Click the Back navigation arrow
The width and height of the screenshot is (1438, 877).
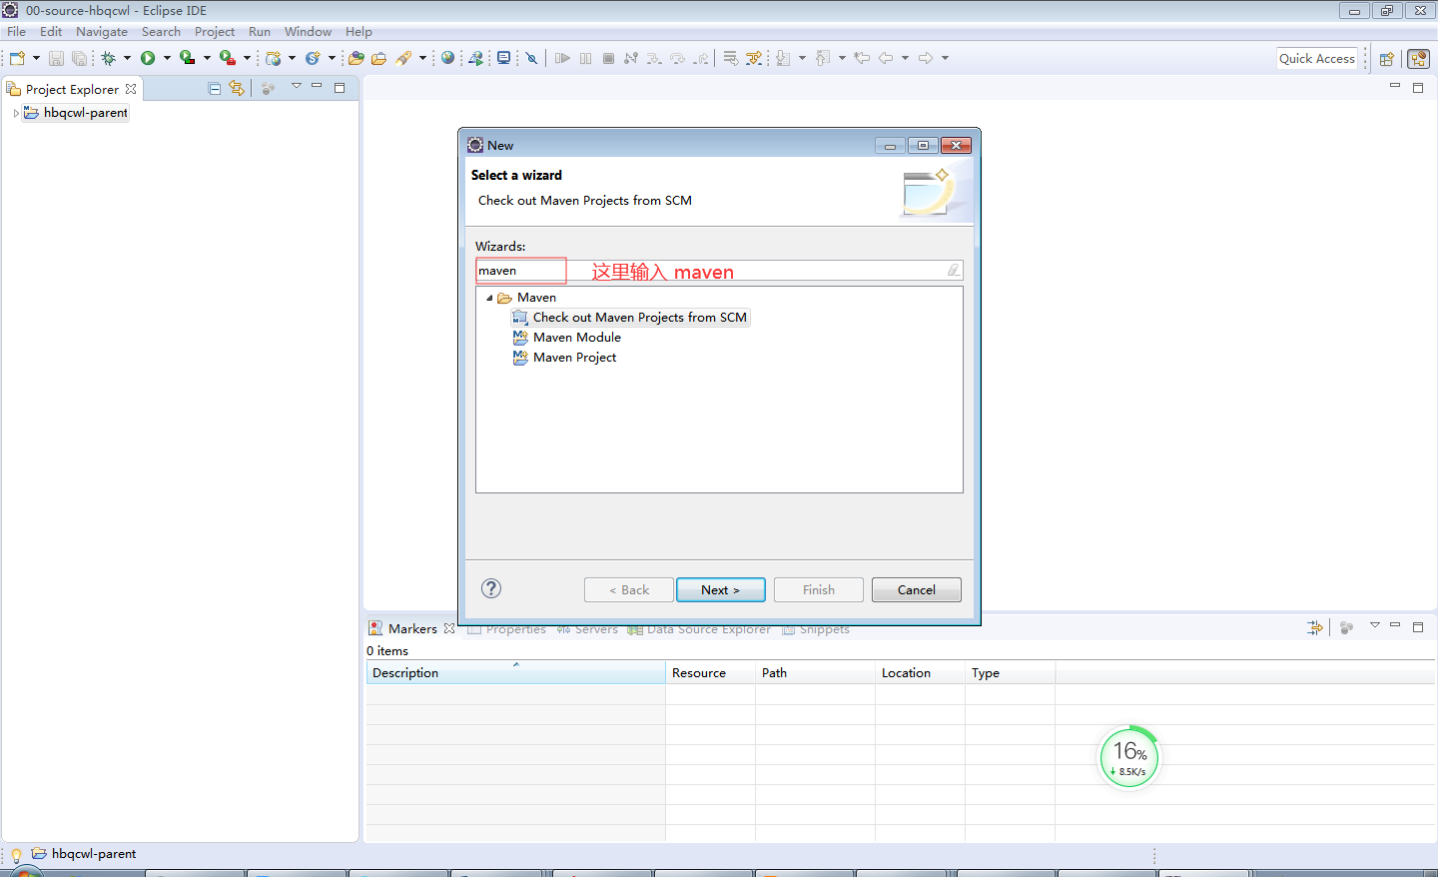[x=886, y=58]
